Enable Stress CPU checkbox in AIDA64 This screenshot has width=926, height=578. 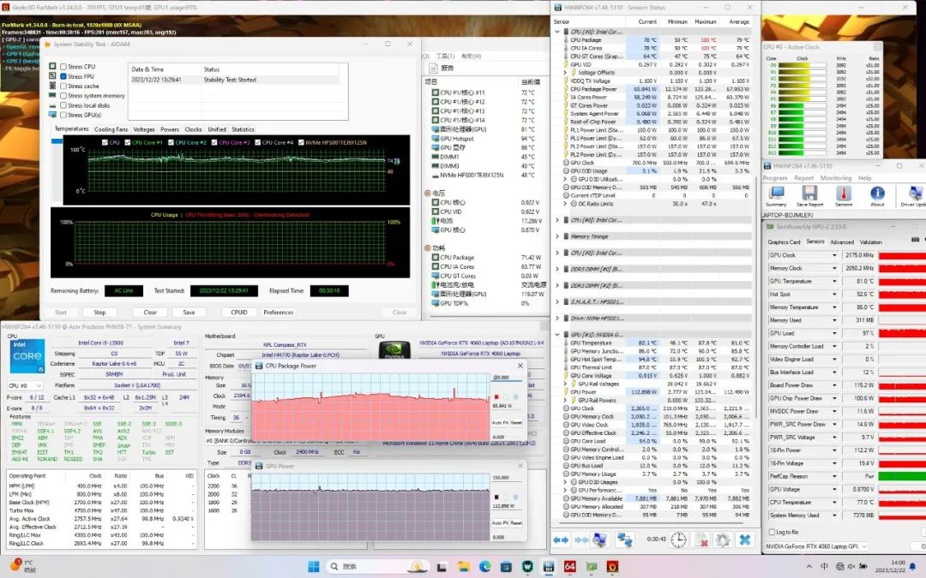pyautogui.click(x=63, y=67)
